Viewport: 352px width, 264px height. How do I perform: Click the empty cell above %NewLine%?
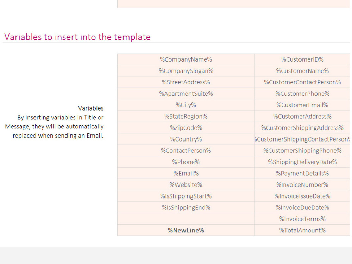click(x=186, y=219)
